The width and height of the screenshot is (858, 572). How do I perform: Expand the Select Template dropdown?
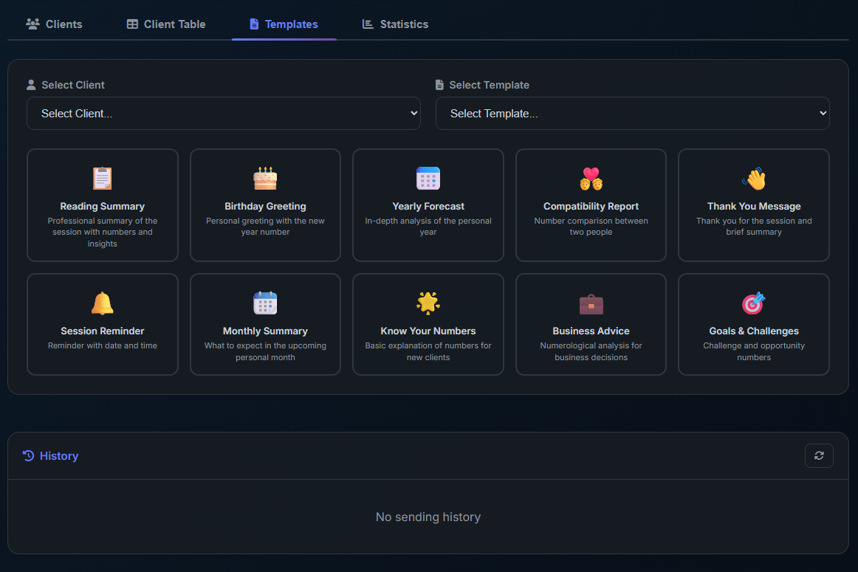632,114
